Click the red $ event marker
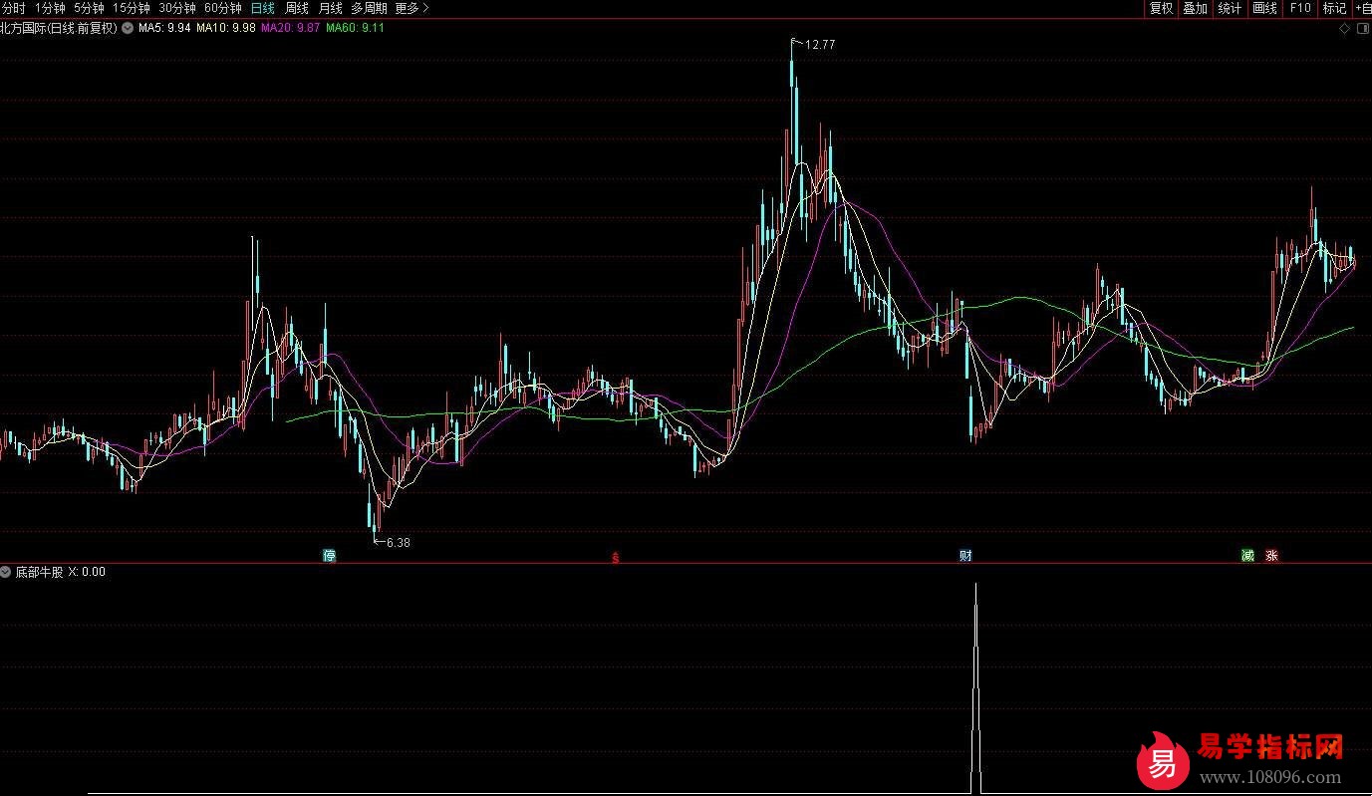Viewport: 1372px width, 796px height. [x=615, y=558]
